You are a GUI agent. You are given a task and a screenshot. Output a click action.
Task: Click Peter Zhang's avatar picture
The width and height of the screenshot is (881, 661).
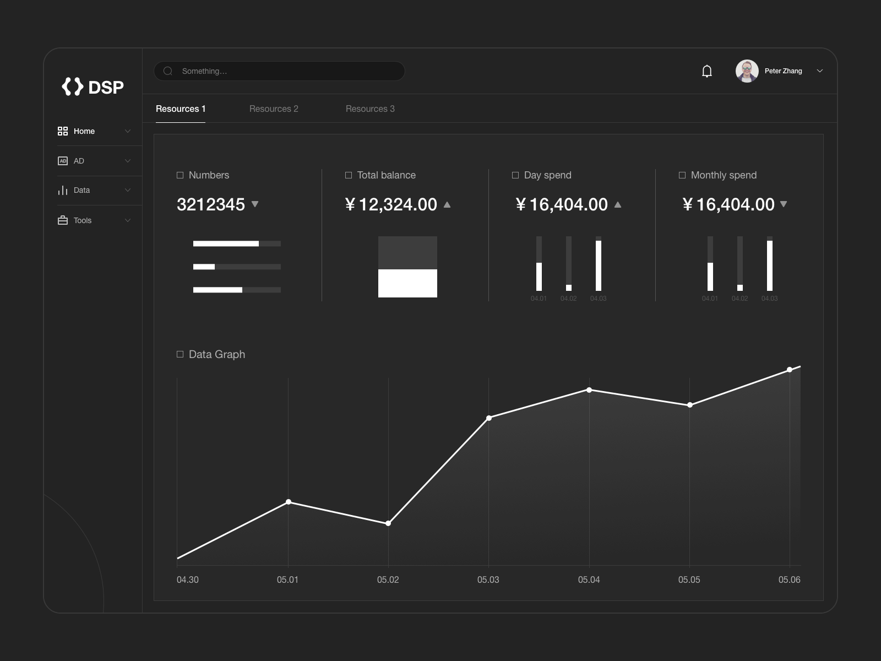pyautogui.click(x=748, y=71)
